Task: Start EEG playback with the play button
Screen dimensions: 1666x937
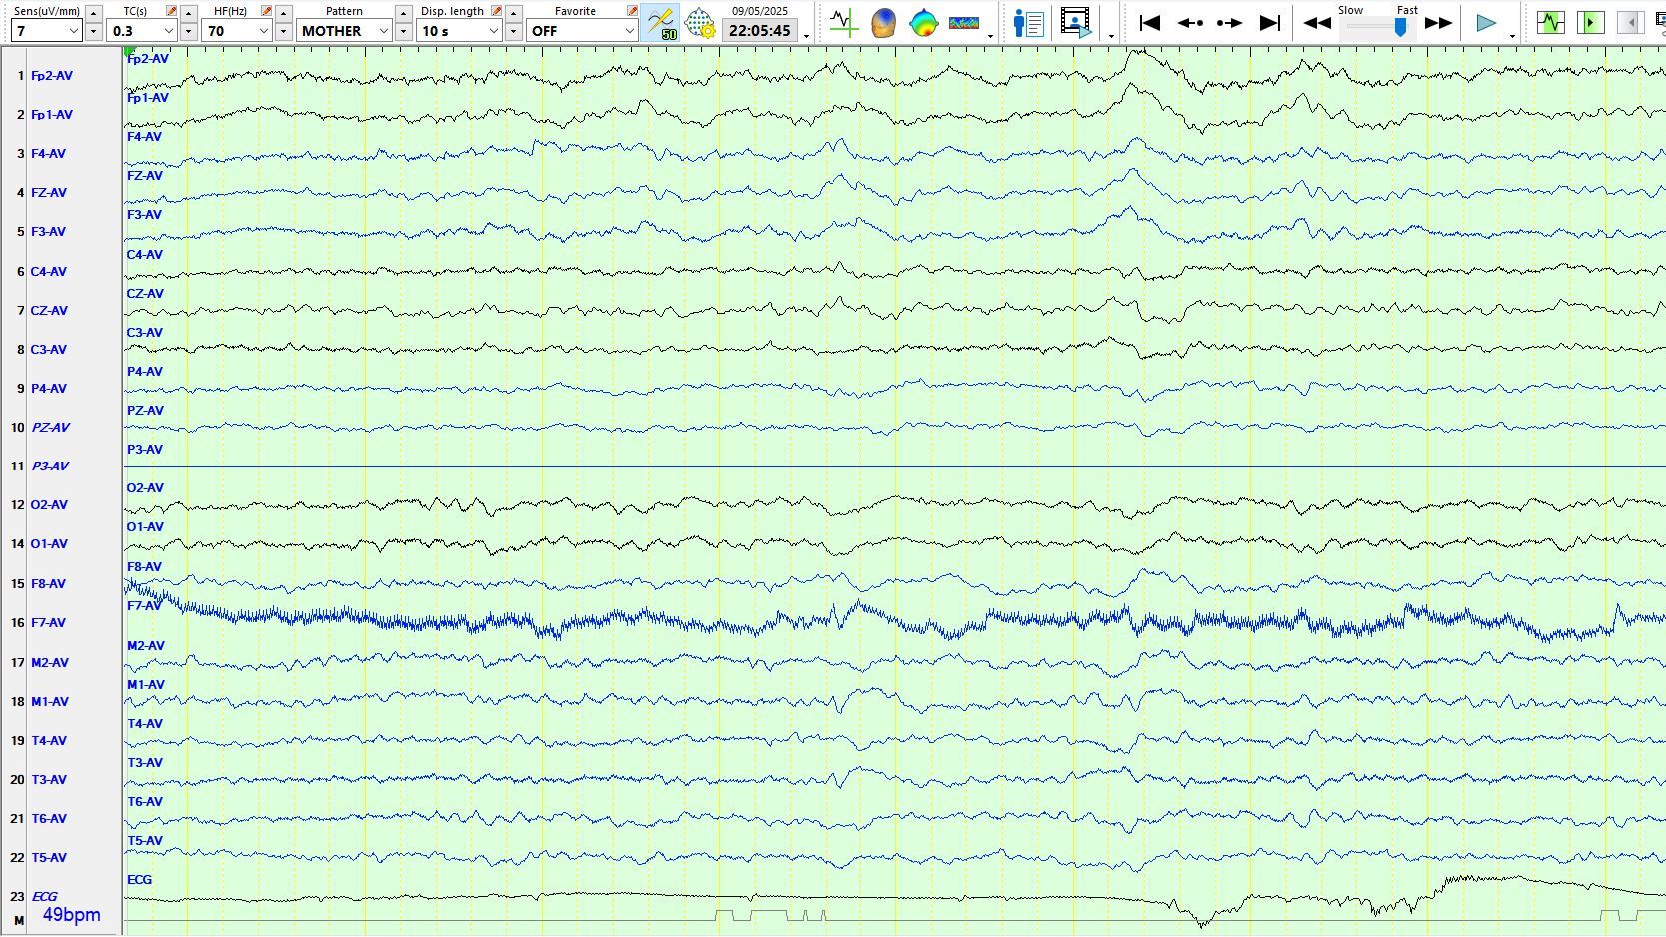Action: (1486, 22)
